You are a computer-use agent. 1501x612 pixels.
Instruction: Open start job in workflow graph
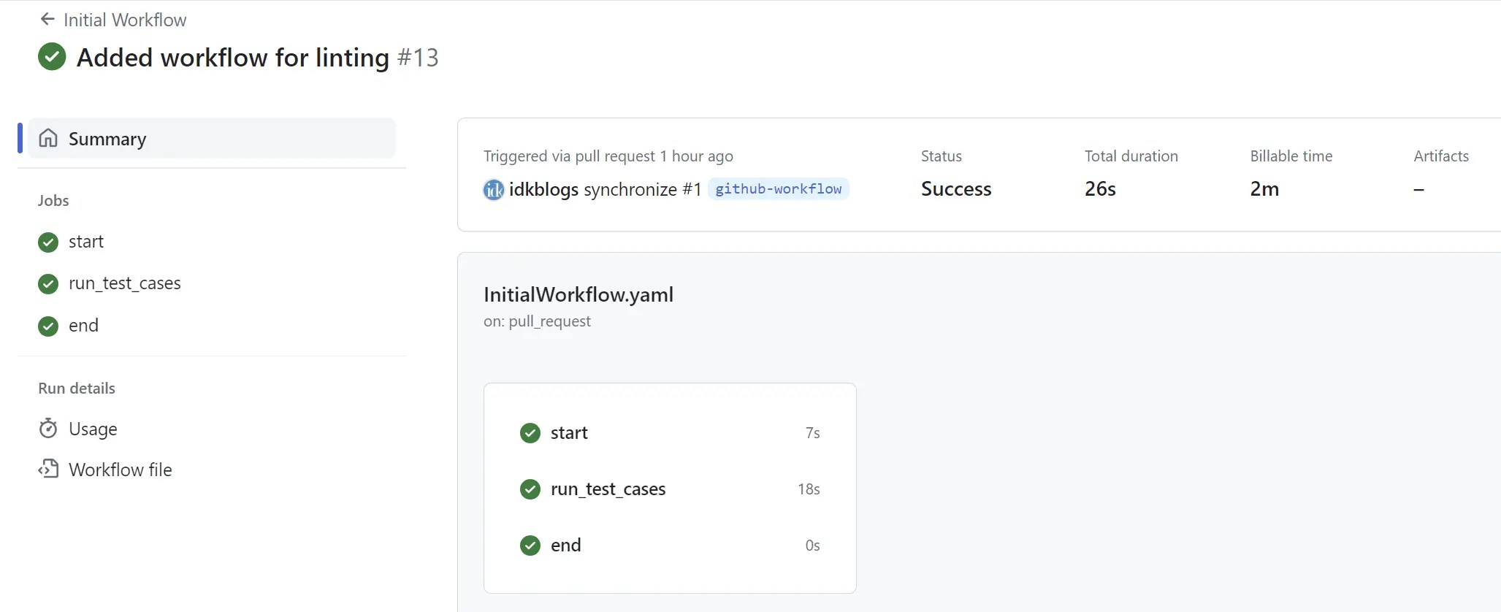tap(670, 433)
